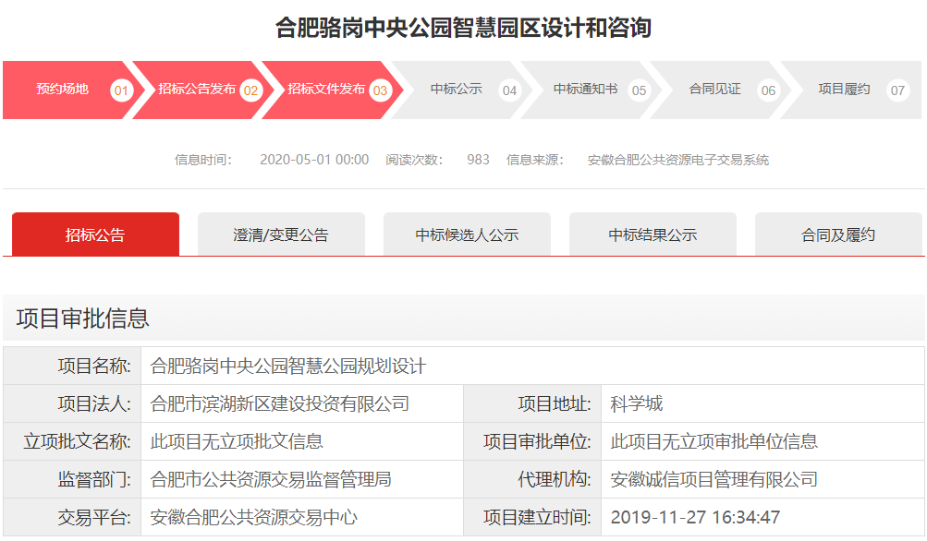
Task: Click the 01 step number badge
Action: (122, 90)
